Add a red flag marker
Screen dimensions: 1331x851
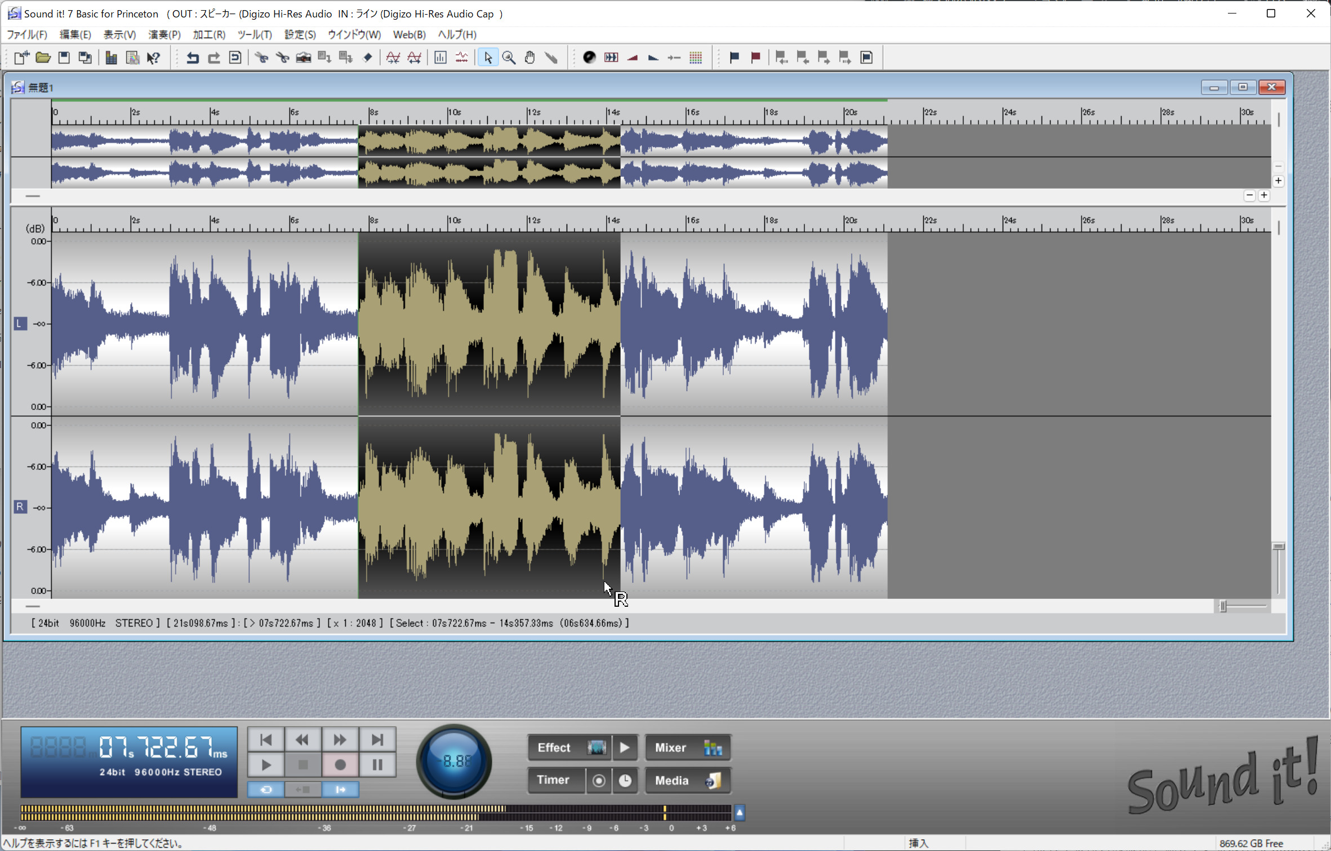coord(755,57)
